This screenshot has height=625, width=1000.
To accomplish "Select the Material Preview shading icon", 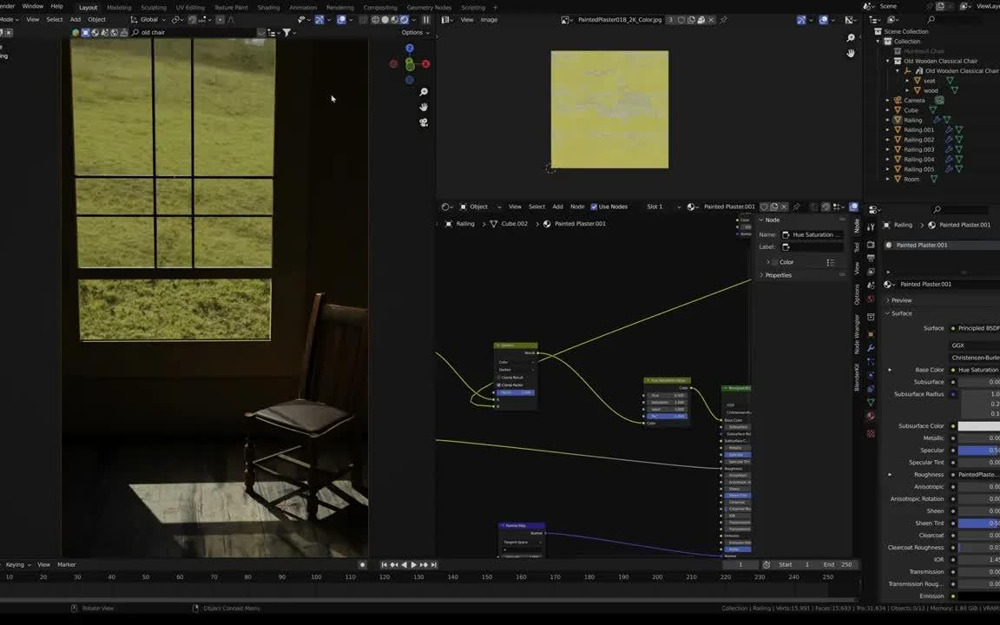I will [x=393, y=20].
